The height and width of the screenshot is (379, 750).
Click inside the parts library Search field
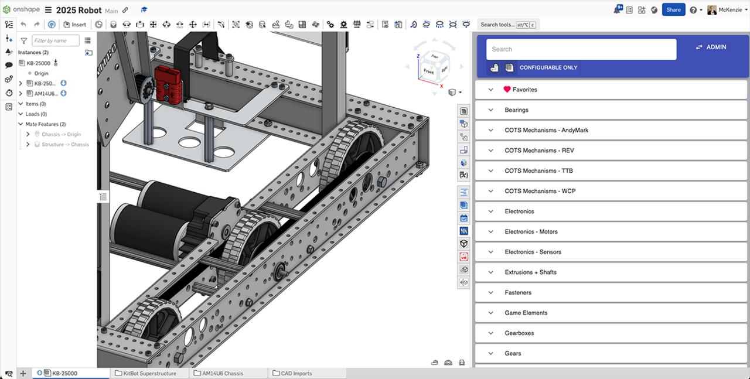(580, 49)
